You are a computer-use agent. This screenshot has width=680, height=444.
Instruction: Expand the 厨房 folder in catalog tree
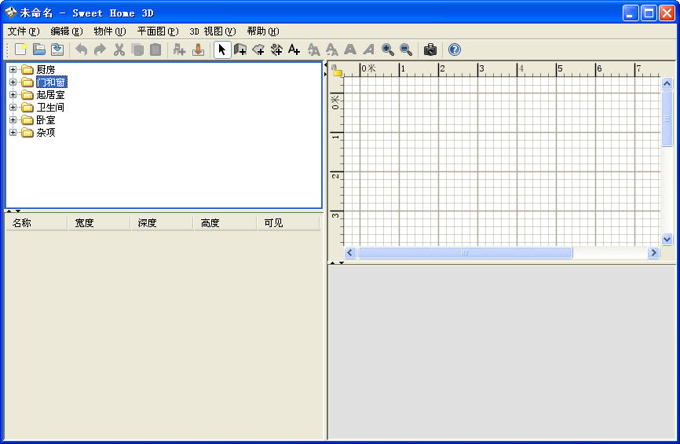click(x=13, y=70)
